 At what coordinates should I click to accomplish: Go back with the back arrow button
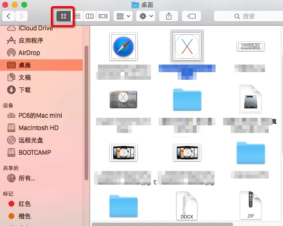[9, 16]
